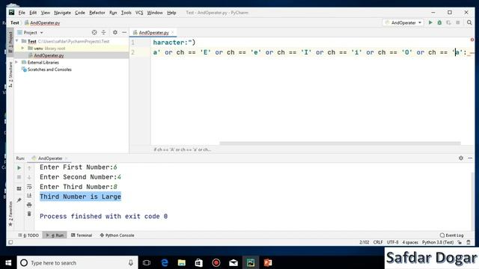479x269 pixels.
Task: Click AndOperater.py breadcrumb in navigation bar
Action: [42, 22]
